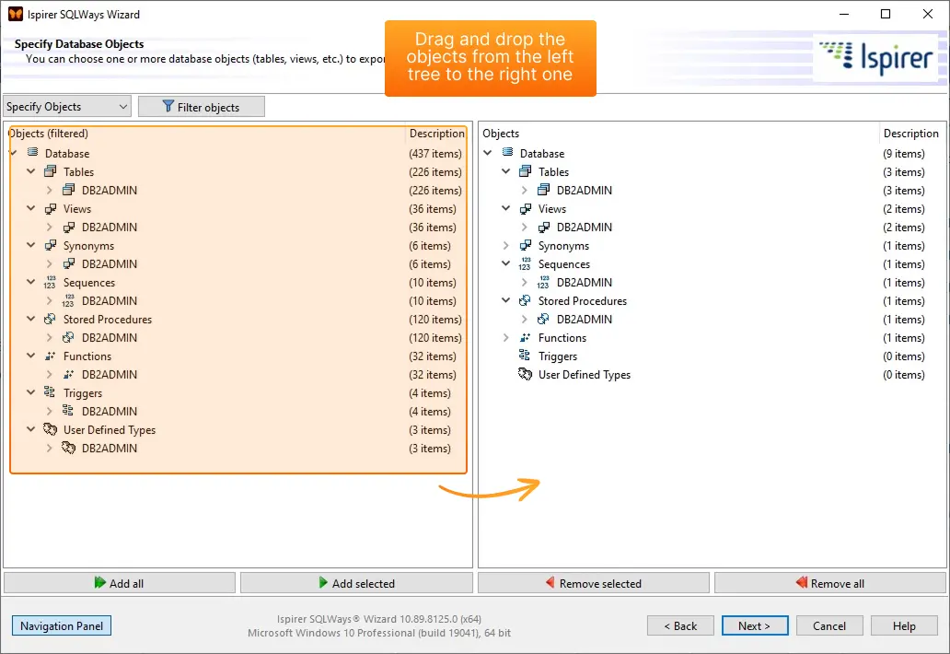Go back with the Back button
Viewport: 950px width, 654px height.
pos(680,625)
